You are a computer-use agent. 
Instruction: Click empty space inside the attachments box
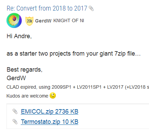pyautogui.click(x=113, y=117)
